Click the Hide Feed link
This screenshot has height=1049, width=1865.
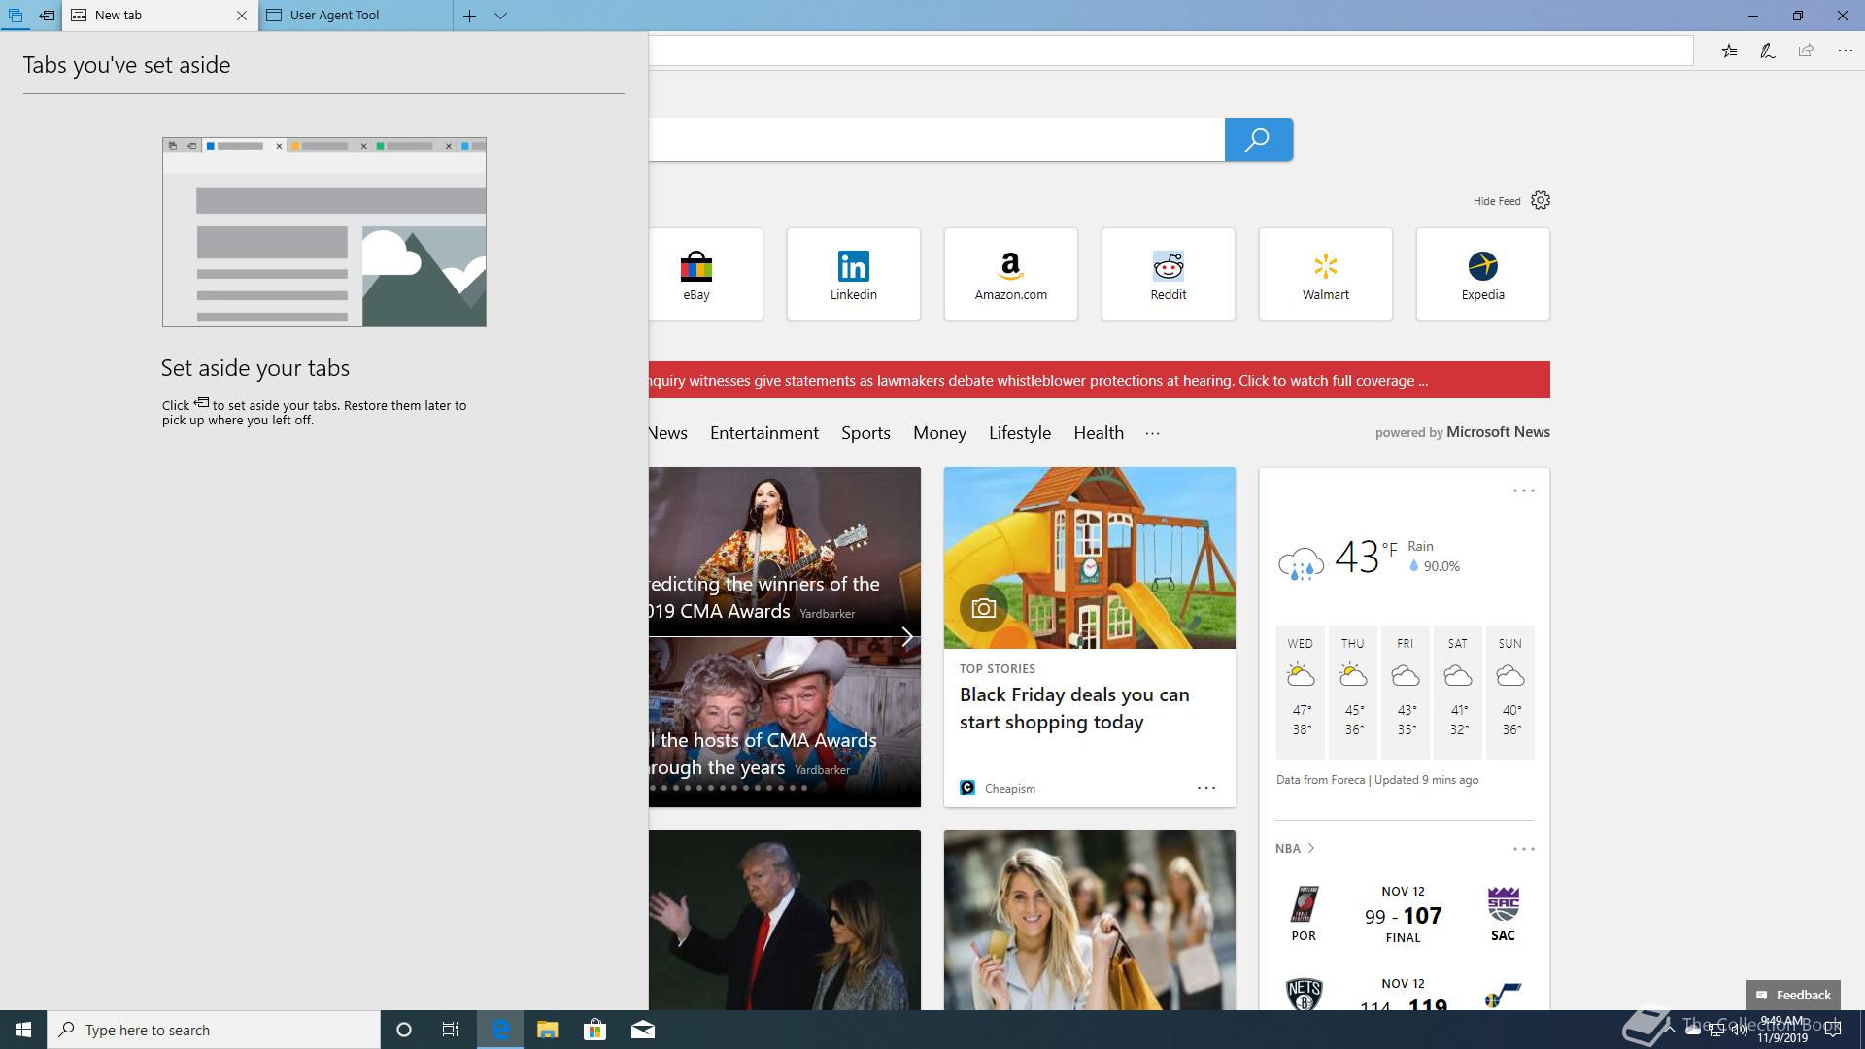tap(1496, 201)
